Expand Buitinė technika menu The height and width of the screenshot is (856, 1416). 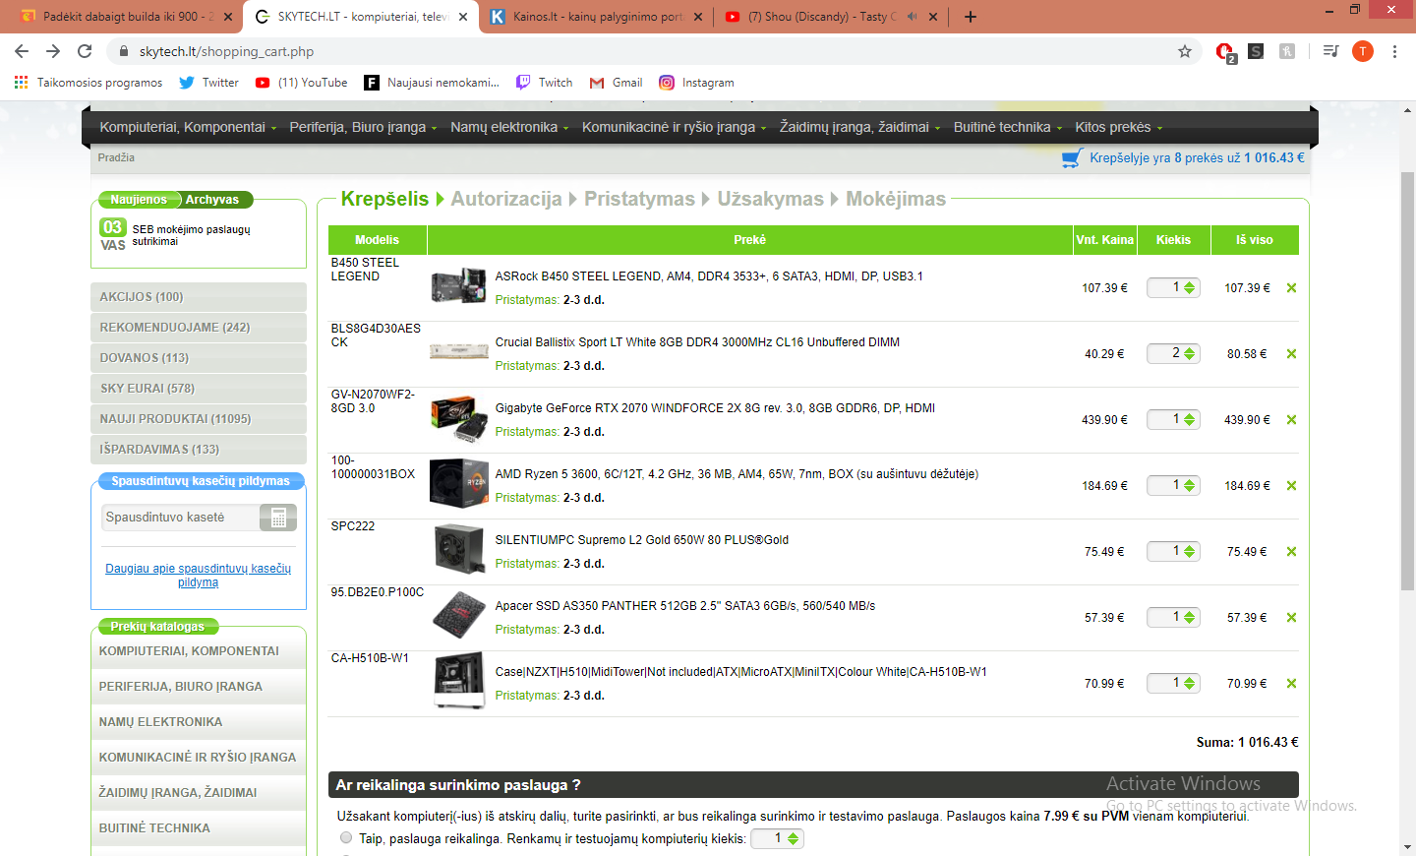coord(1007,127)
